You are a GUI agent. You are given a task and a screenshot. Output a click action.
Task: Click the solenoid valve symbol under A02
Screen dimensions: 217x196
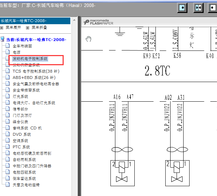tap(177, 173)
